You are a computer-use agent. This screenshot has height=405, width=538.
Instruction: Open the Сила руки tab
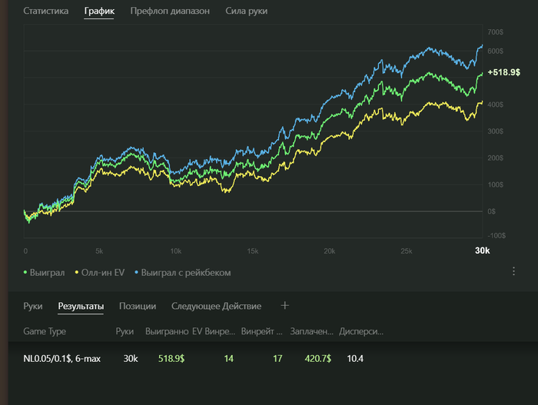point(247,11)
